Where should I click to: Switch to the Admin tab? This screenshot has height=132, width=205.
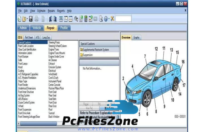[x=23, y=28]
